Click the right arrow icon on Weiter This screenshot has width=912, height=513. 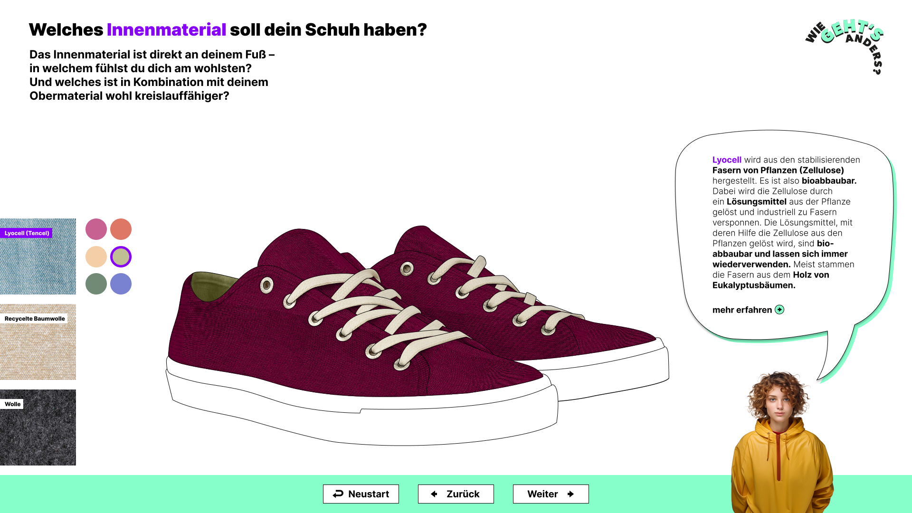coord(571,494)
